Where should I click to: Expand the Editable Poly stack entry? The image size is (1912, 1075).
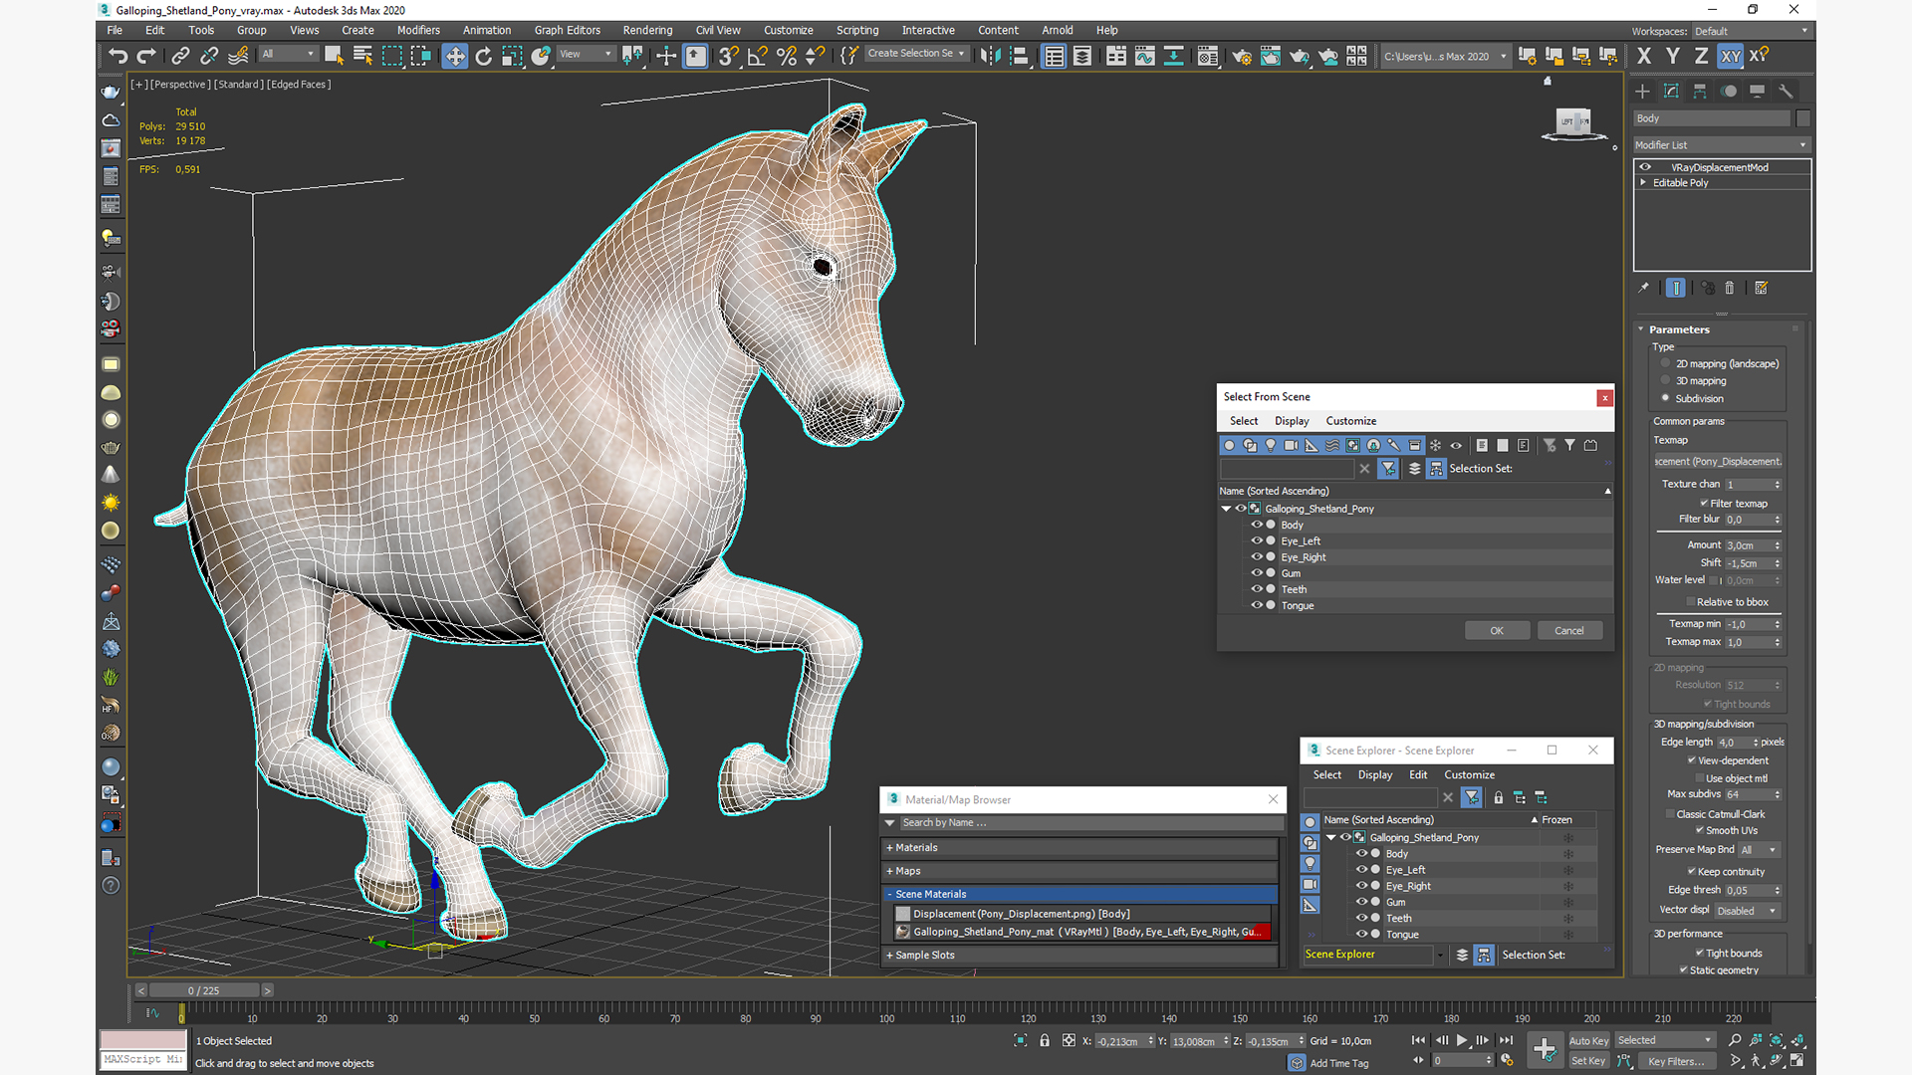tap(1643, 182)
